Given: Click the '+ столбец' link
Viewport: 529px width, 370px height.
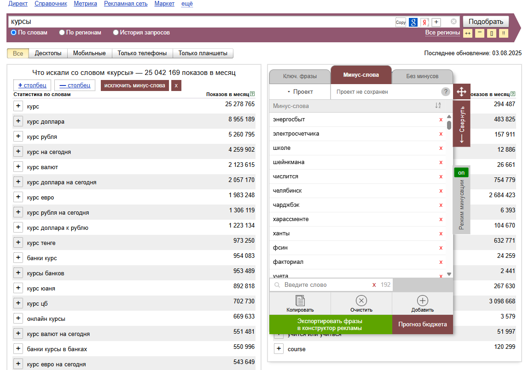Looking at the screenshot, I should (x=32, y=85).
